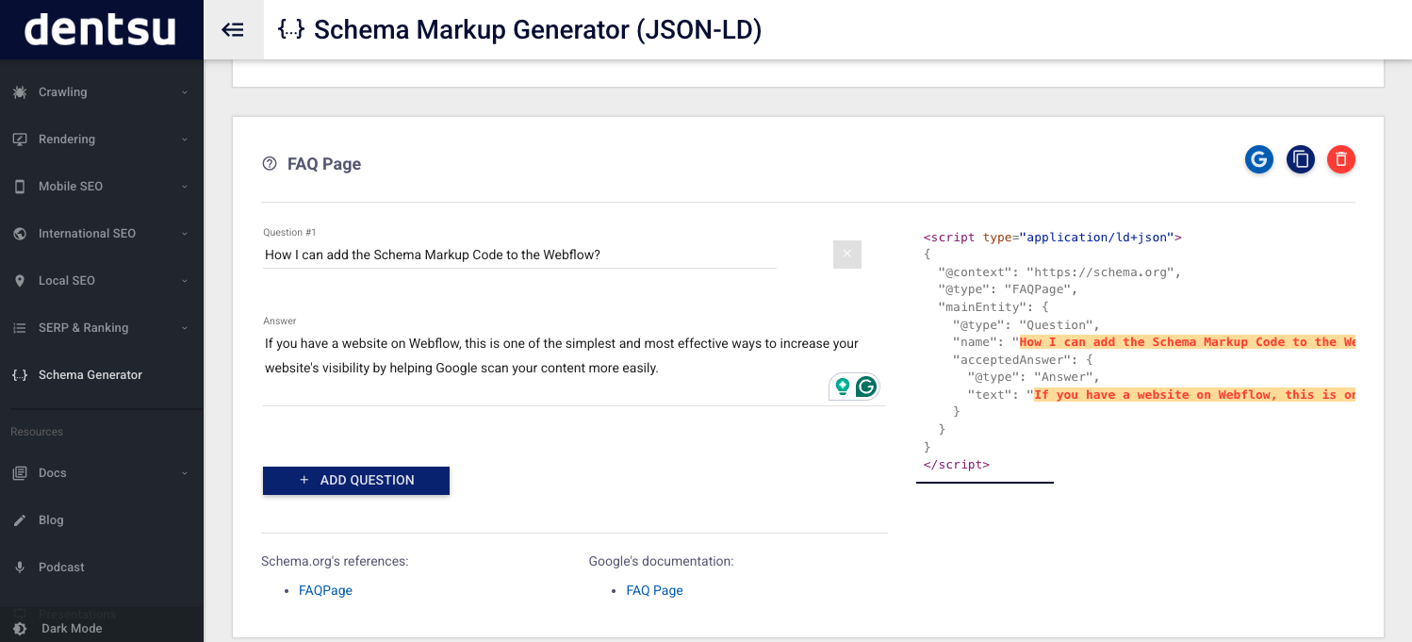Screen dimensions: 1412x642
Task: Open the Rendering menu item
Action: click(102, 140)
